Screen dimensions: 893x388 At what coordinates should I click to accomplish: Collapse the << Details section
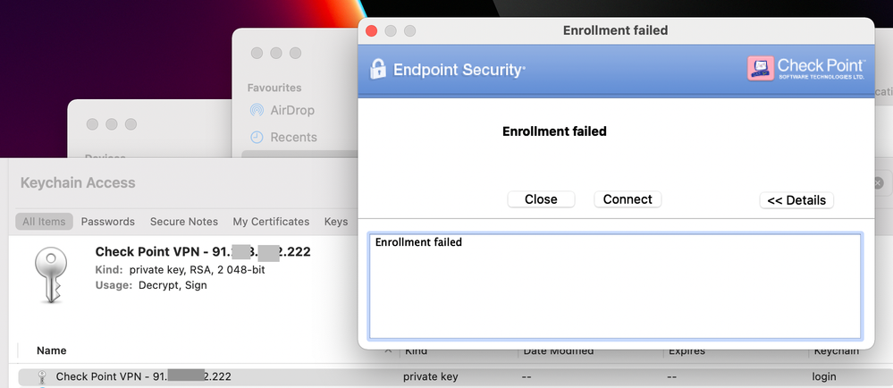(796, 200)
